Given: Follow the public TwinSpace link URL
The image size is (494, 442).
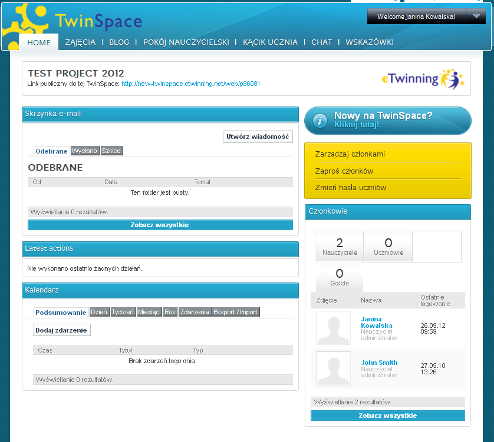Looking at the screenshot, I should point(190,84).
